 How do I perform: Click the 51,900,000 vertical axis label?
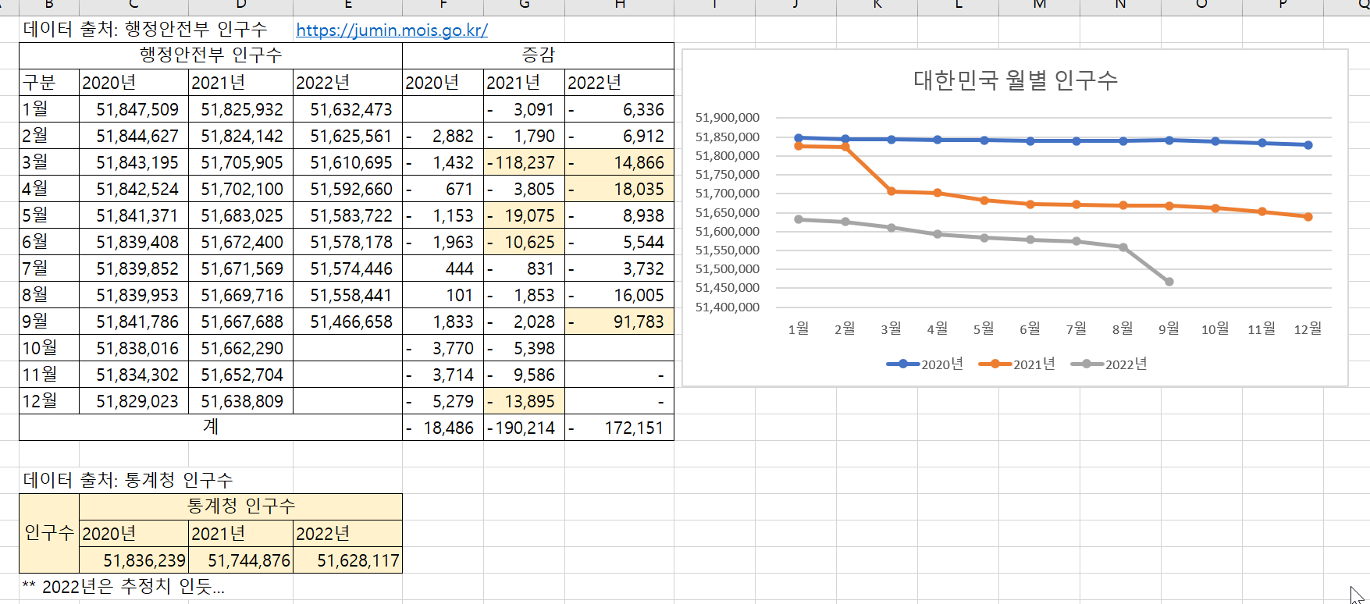pyautogui.click(x=727, y=118)
